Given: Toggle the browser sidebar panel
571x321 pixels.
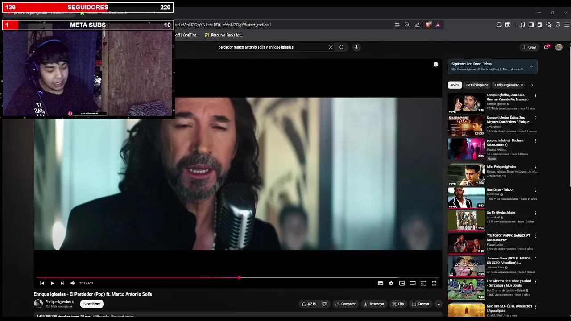Looking at the screenshot, I should click(531, 25).
